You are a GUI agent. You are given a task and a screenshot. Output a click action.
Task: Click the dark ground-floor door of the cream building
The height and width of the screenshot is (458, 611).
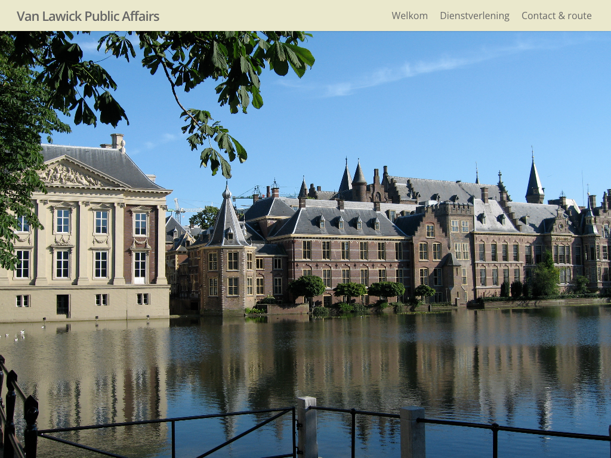pos(63,305)
